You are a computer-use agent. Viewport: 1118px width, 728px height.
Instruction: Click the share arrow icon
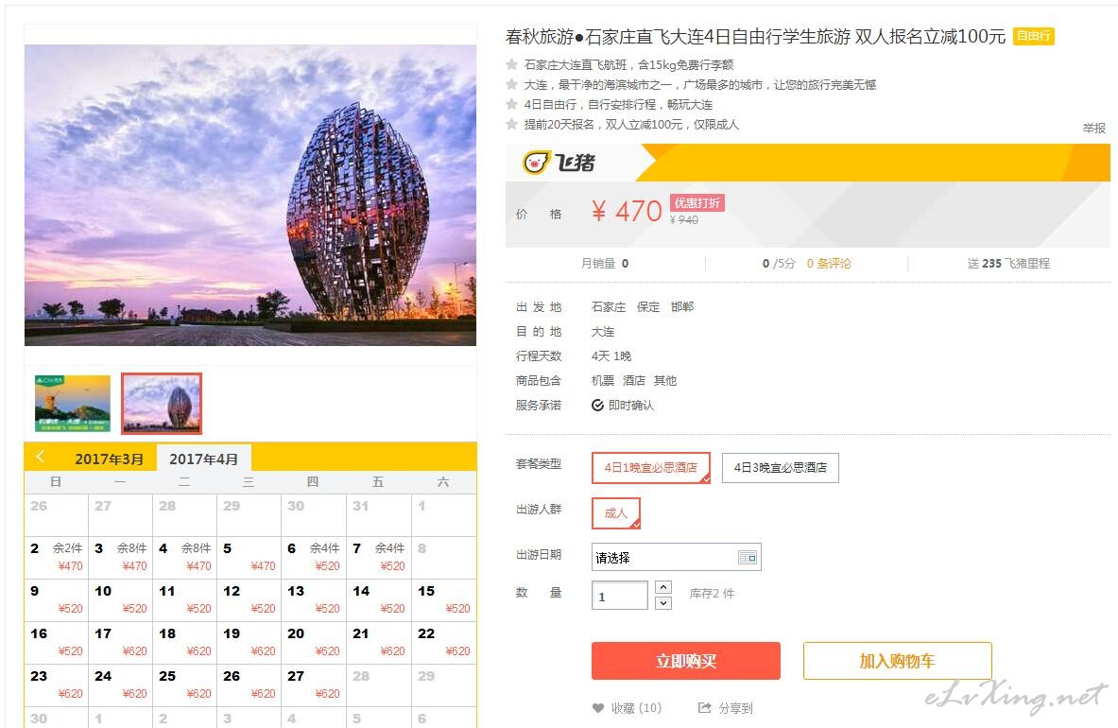point(704,708)
